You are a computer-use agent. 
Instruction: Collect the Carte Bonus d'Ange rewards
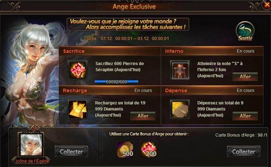(244, 152)
